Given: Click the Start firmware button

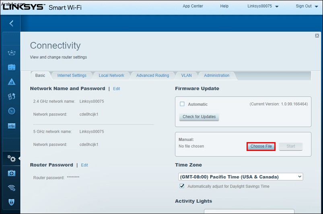Looking at the screenshot, I should (291, 147).
